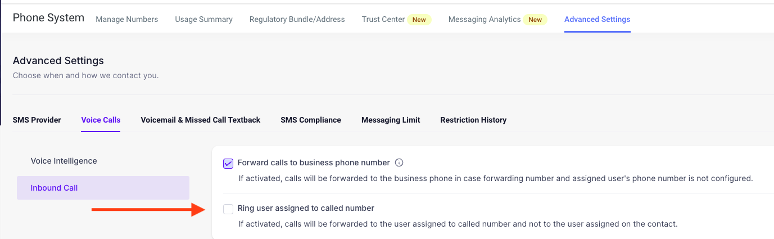Select the Voice Calls sub-tab
Image resolution: width=774 pixels, height=239 pixels.
(x=101, y=120)
